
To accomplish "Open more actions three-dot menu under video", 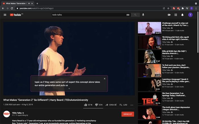I will (x=132, y=105).
